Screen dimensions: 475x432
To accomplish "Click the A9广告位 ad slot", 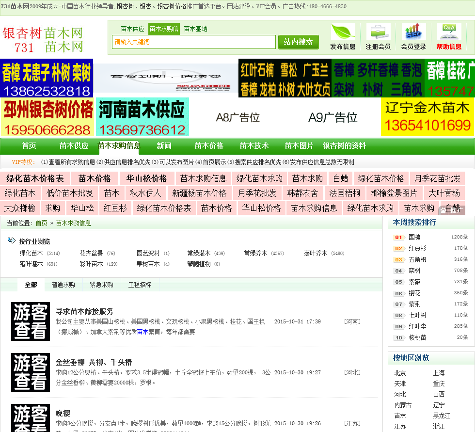I will click(x=332, y=117).
